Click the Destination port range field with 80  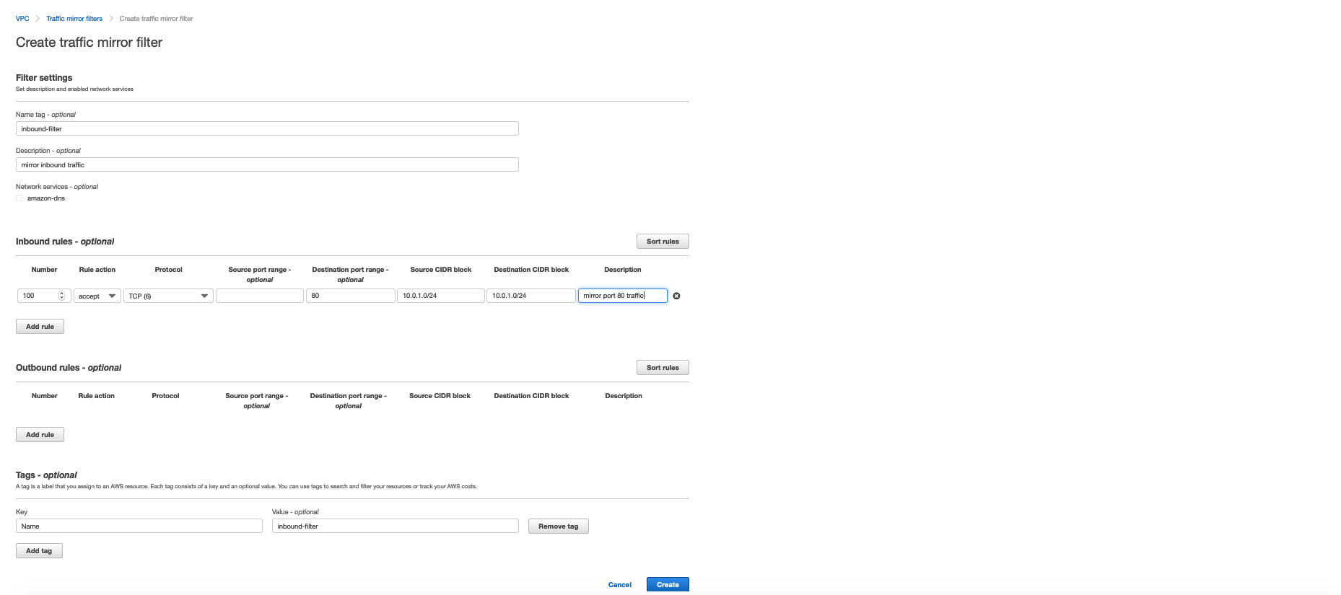coord(351,296)
